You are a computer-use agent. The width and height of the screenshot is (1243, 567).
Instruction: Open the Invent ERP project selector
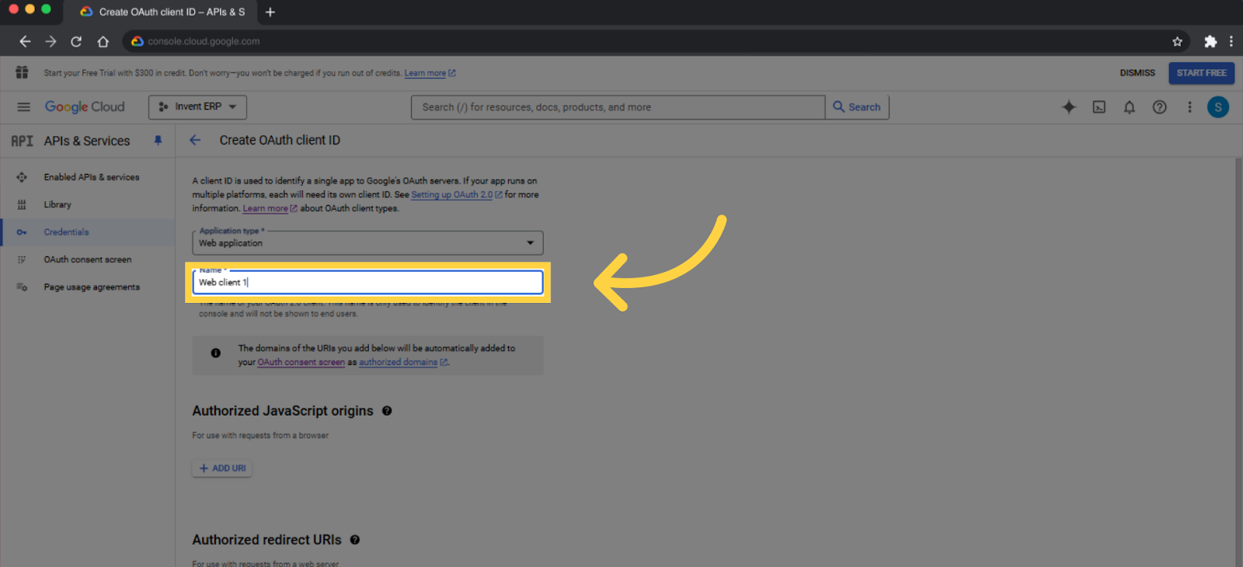197,107
